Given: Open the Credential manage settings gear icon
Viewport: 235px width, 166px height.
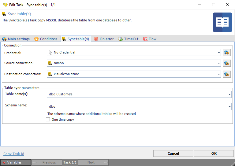Looking at the screenshot, I should pos(226,53).
